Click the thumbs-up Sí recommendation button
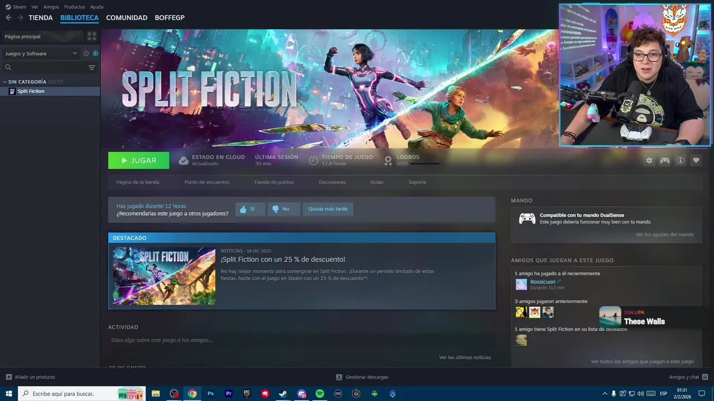 coord(250,209)
